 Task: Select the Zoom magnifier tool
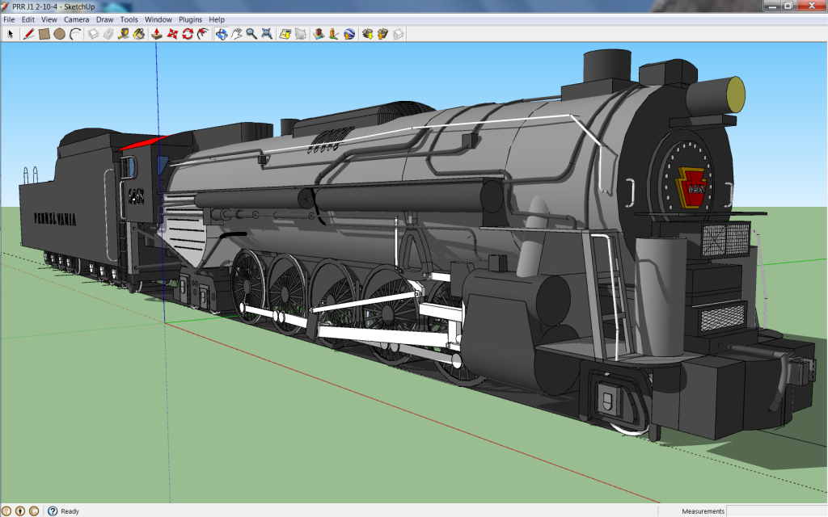point(252,34)
